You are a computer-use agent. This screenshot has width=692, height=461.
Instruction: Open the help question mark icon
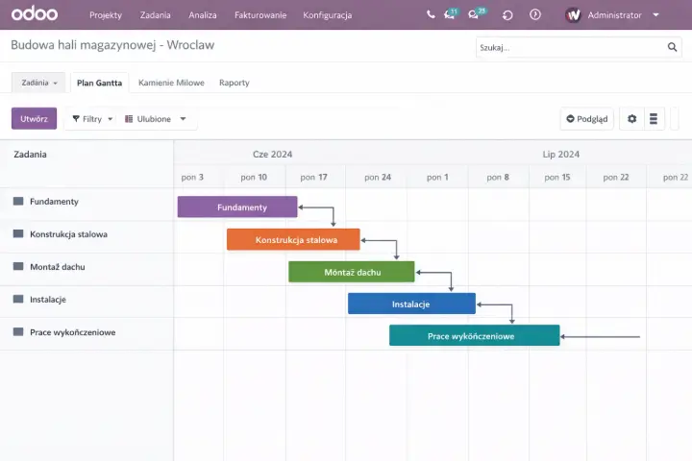(535, 15)
